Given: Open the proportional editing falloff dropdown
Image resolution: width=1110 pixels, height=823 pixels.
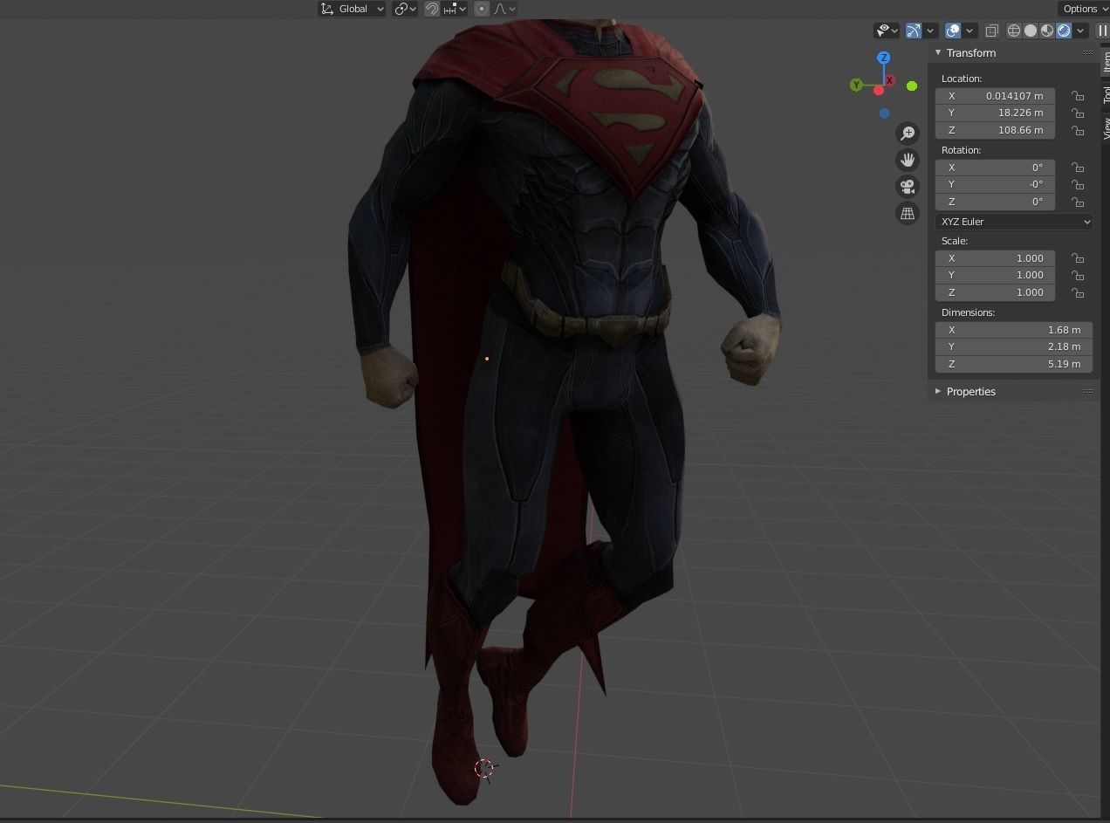Looking at the screenshot, I should point(505,9).
